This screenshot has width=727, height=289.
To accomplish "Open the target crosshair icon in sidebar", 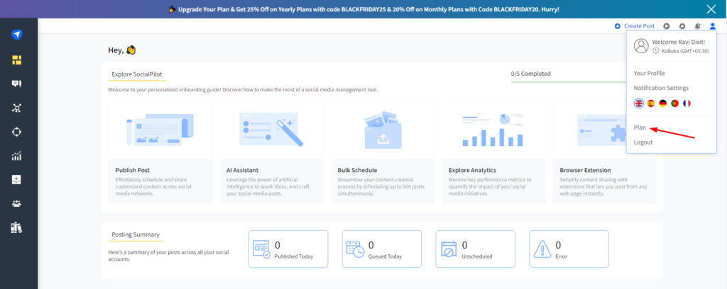I will pos(17,132).
